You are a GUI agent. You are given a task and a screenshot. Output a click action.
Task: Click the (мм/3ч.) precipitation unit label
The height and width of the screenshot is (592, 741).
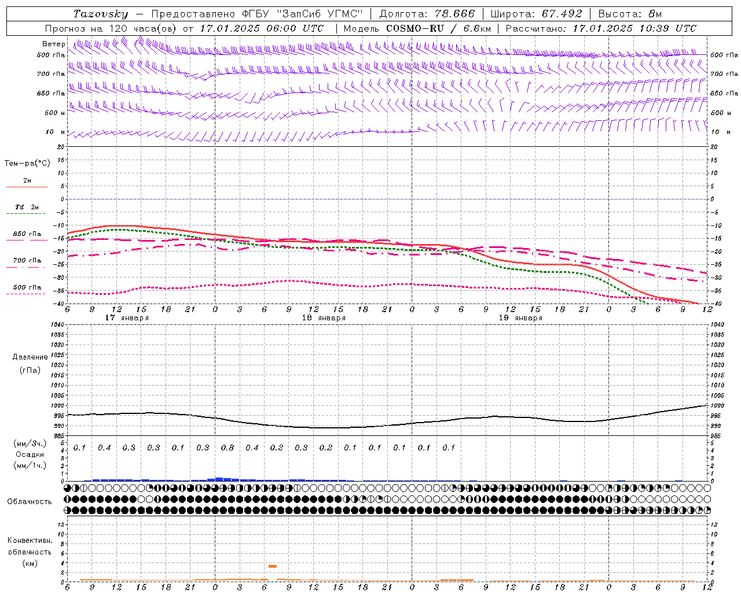click(x=30, y=444)
